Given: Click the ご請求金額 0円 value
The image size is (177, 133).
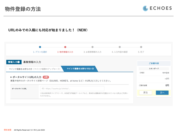Looking at the screenshot, I should (x=167, y=85).
